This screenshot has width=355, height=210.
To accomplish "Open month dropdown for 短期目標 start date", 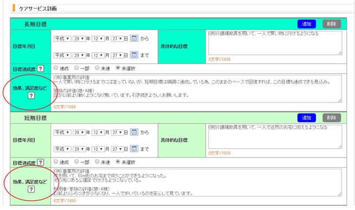I will pyautogui.click(x=98, y=132).
